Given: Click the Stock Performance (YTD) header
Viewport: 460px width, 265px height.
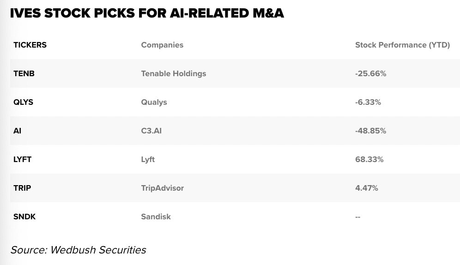Looking at the screenshot, I should pyautogui.click(x=402, y=45).
